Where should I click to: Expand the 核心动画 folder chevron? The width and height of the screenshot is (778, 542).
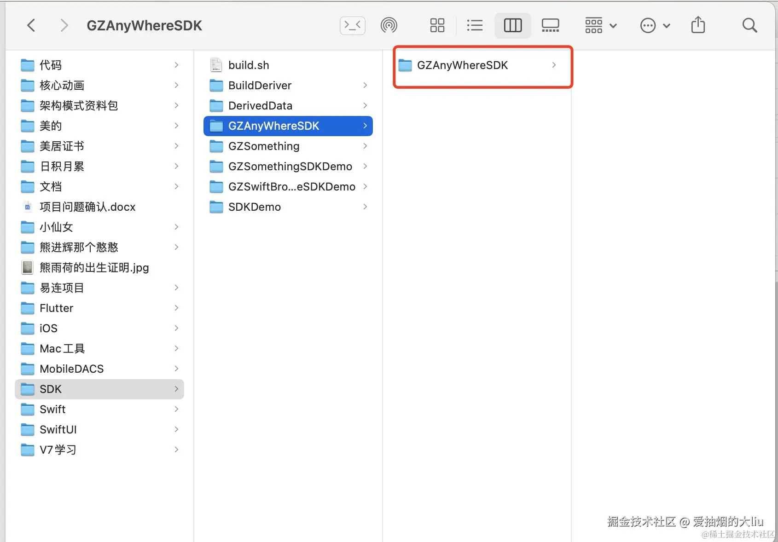click(176, 86)
